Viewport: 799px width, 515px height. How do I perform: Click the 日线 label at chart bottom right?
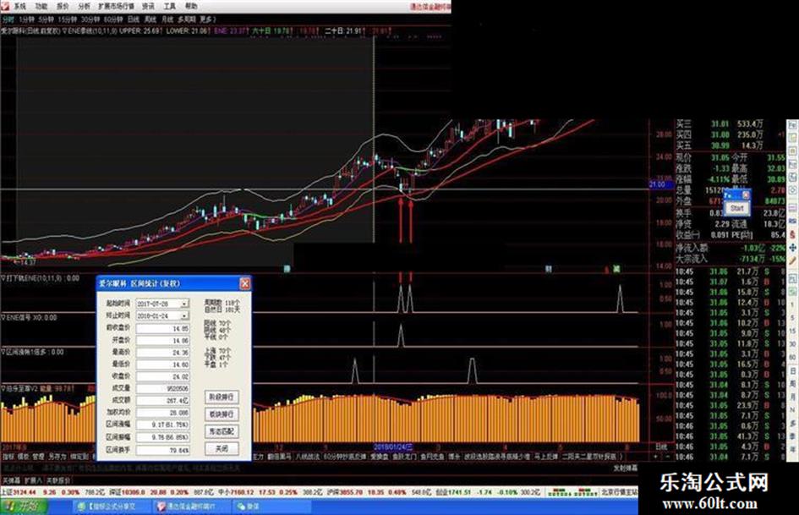(x=661, y=447)
